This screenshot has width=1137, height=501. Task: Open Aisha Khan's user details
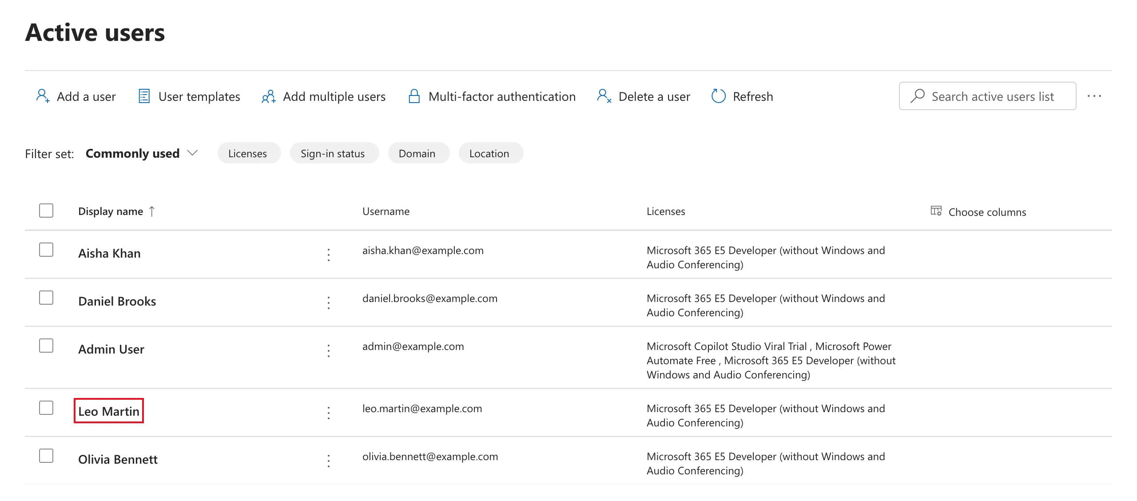coord(109,253)
